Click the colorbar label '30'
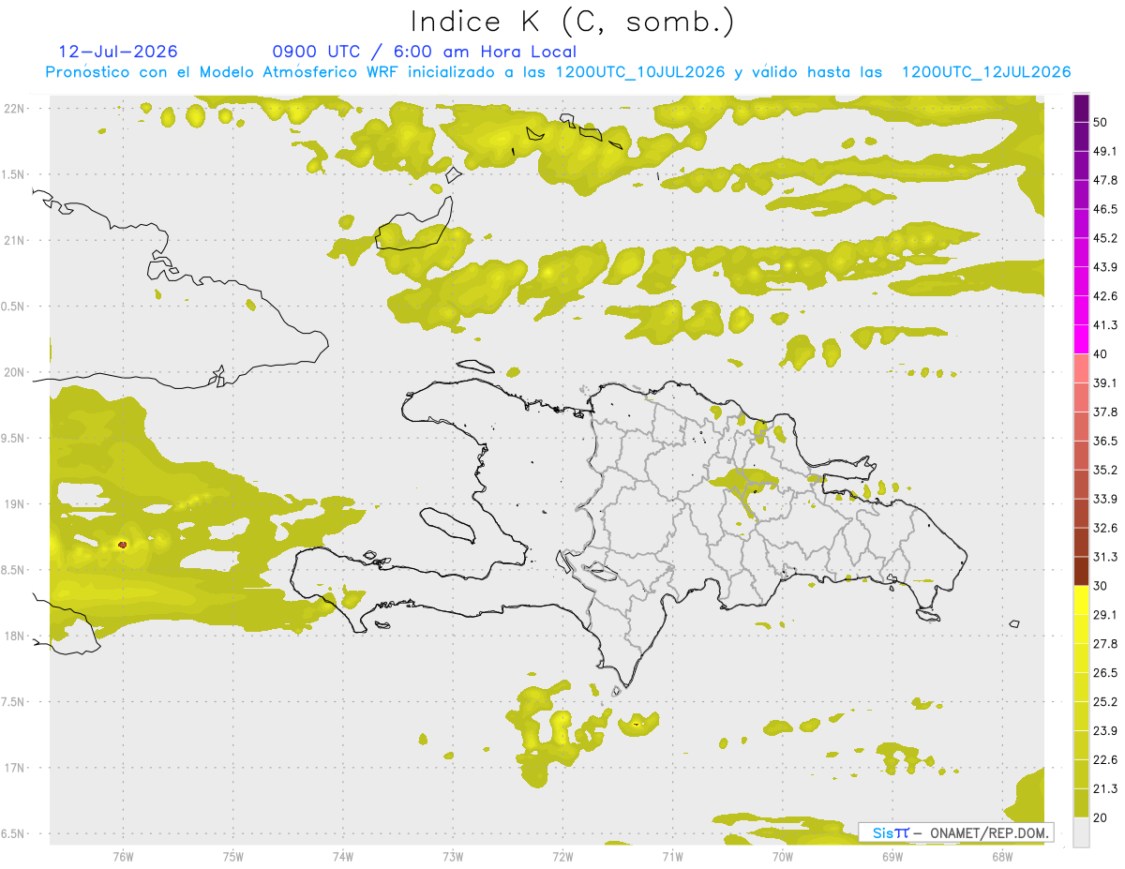1125x869 pixels. (x=1101, y=586)
